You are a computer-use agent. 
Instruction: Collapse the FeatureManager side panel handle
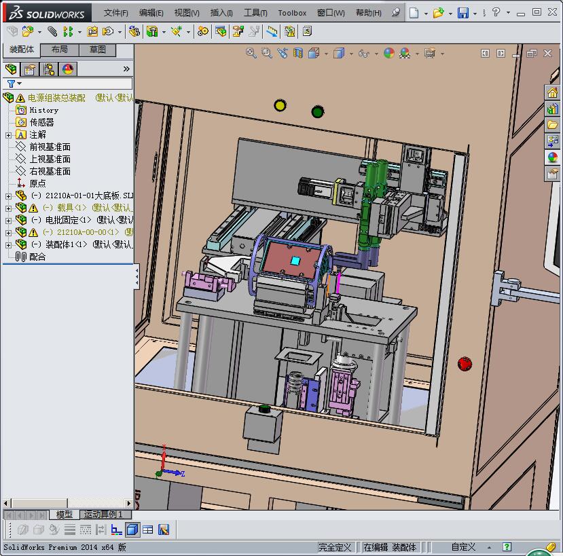click(x=137, y=277)
